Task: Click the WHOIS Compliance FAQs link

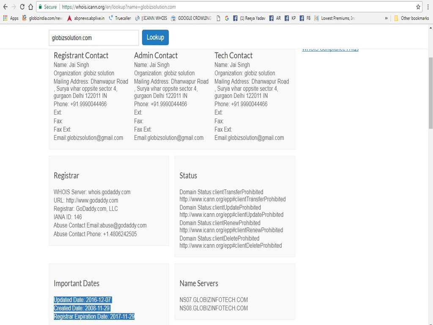Action: point(330,50)
